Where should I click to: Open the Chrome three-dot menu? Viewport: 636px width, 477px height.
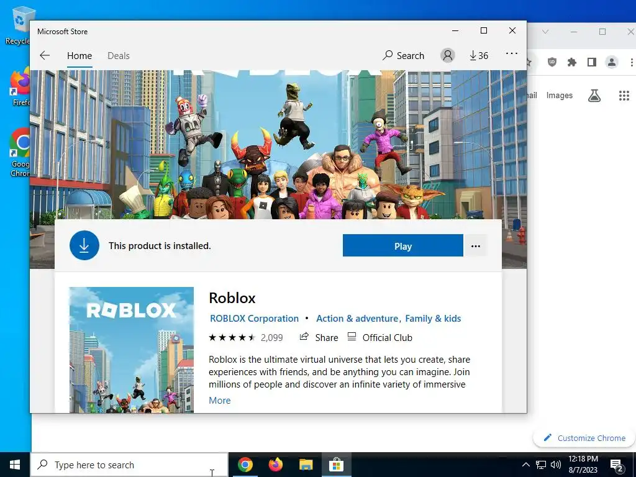(x=632, y=62)
